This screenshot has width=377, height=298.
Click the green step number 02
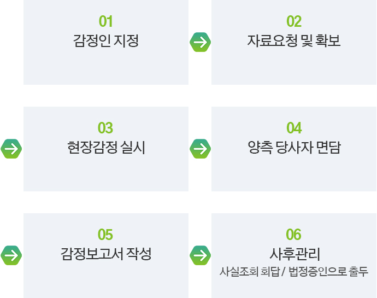click(x=294, y=21)
